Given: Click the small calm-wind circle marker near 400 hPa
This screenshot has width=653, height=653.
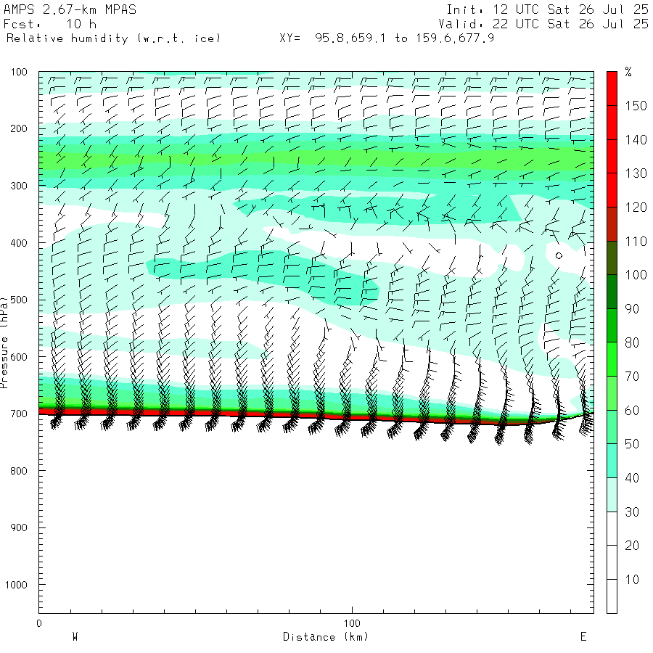Looking at the screenshot, I should tap(559, 255).
